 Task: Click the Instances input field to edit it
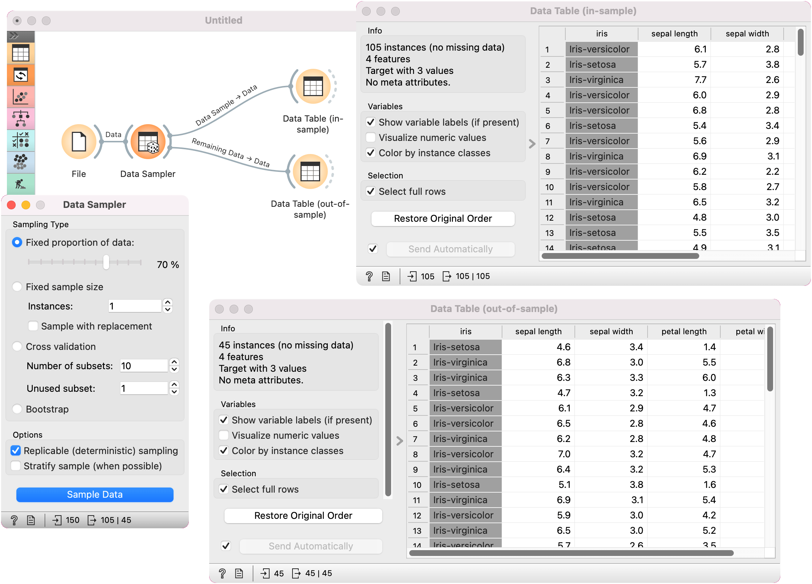(135, 306)
